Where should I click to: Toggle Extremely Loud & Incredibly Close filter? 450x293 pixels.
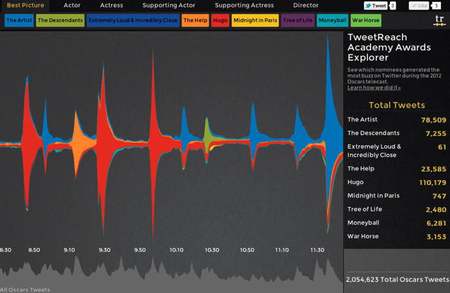(x=133, y=20)
